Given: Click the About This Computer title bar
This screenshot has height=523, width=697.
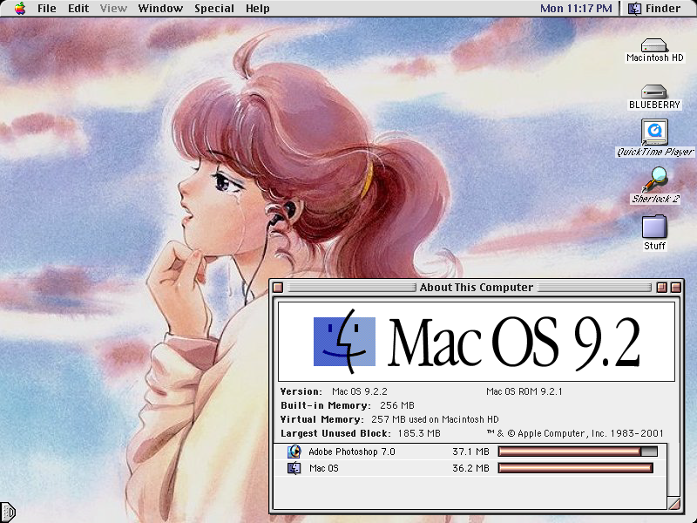Looking at the screenshot, I should (x=476, y=288).
